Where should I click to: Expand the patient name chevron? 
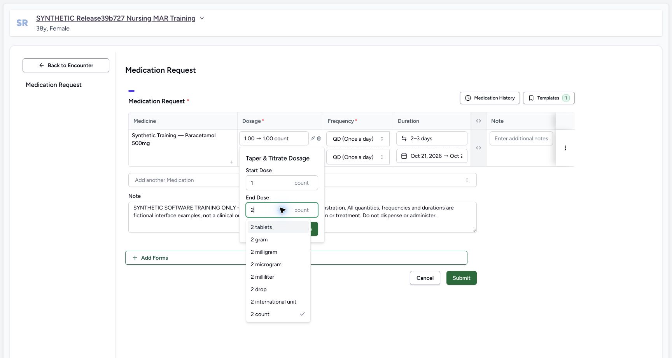[x=202, y=18]
